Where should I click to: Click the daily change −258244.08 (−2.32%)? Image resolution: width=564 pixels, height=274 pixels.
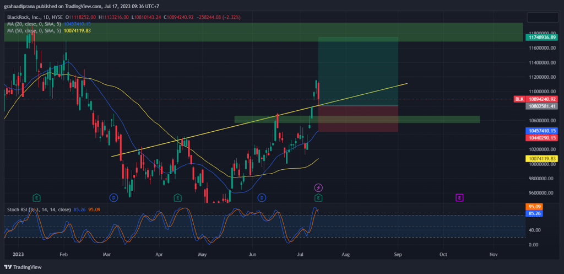click(218, 17)
